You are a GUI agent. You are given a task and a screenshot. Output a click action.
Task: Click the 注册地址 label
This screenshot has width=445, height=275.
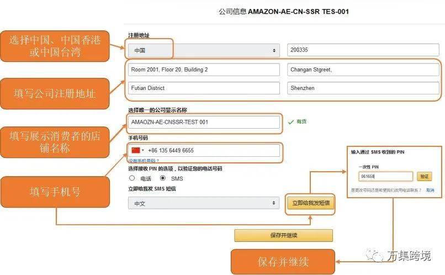point(139,35)
